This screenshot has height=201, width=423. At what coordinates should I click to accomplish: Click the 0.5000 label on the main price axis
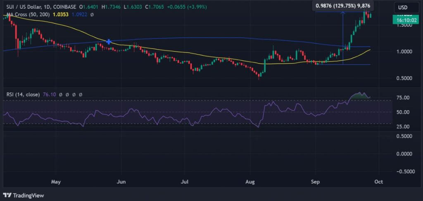coord(403,78)
